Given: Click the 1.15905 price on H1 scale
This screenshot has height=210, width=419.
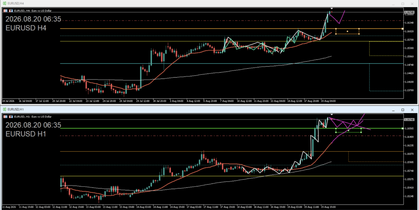Looking at the screenshot, I should 409,162.
